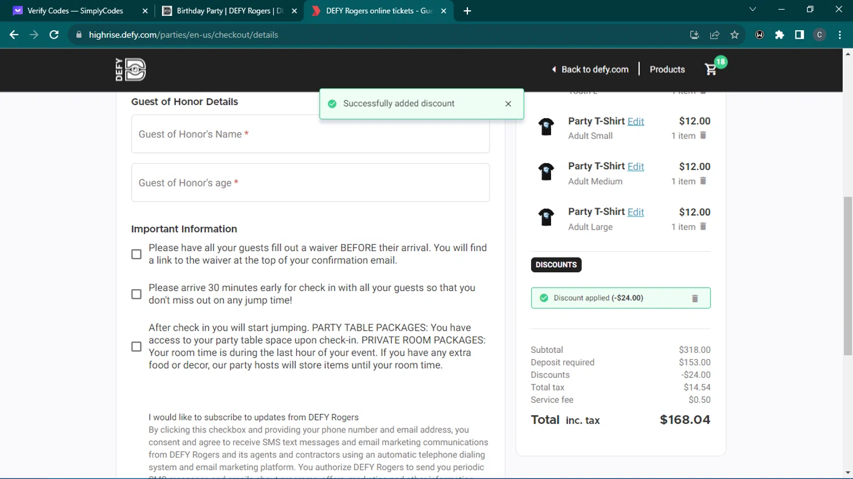This screenshot has width=853, height=479.
Task: Click the Subtotal value $318.00
Action: 694,349
